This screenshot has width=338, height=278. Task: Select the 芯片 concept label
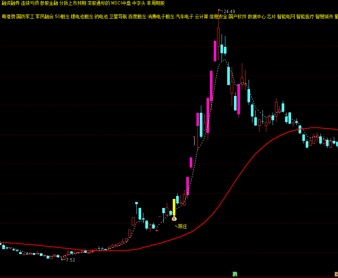click(x=271, y=16)
